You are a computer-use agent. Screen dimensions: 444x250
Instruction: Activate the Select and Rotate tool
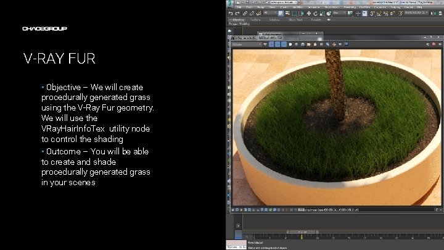[x=316, y=14]
